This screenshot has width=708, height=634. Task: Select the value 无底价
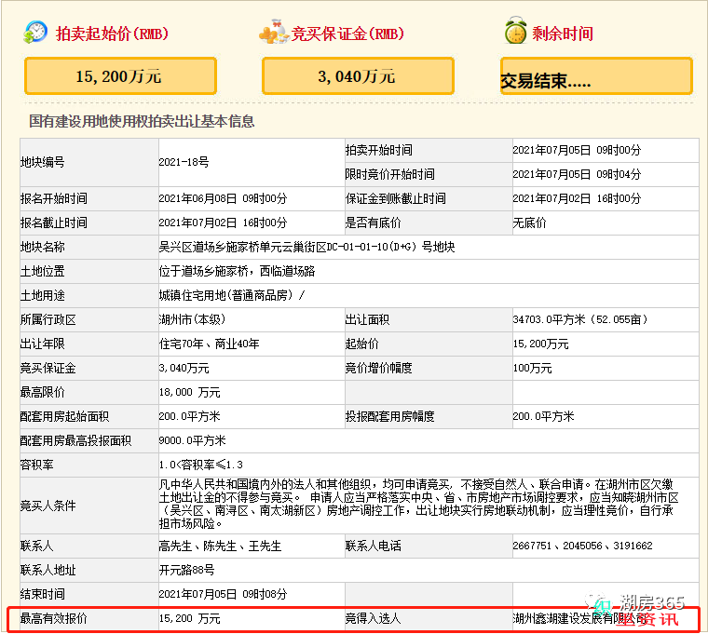530,223
